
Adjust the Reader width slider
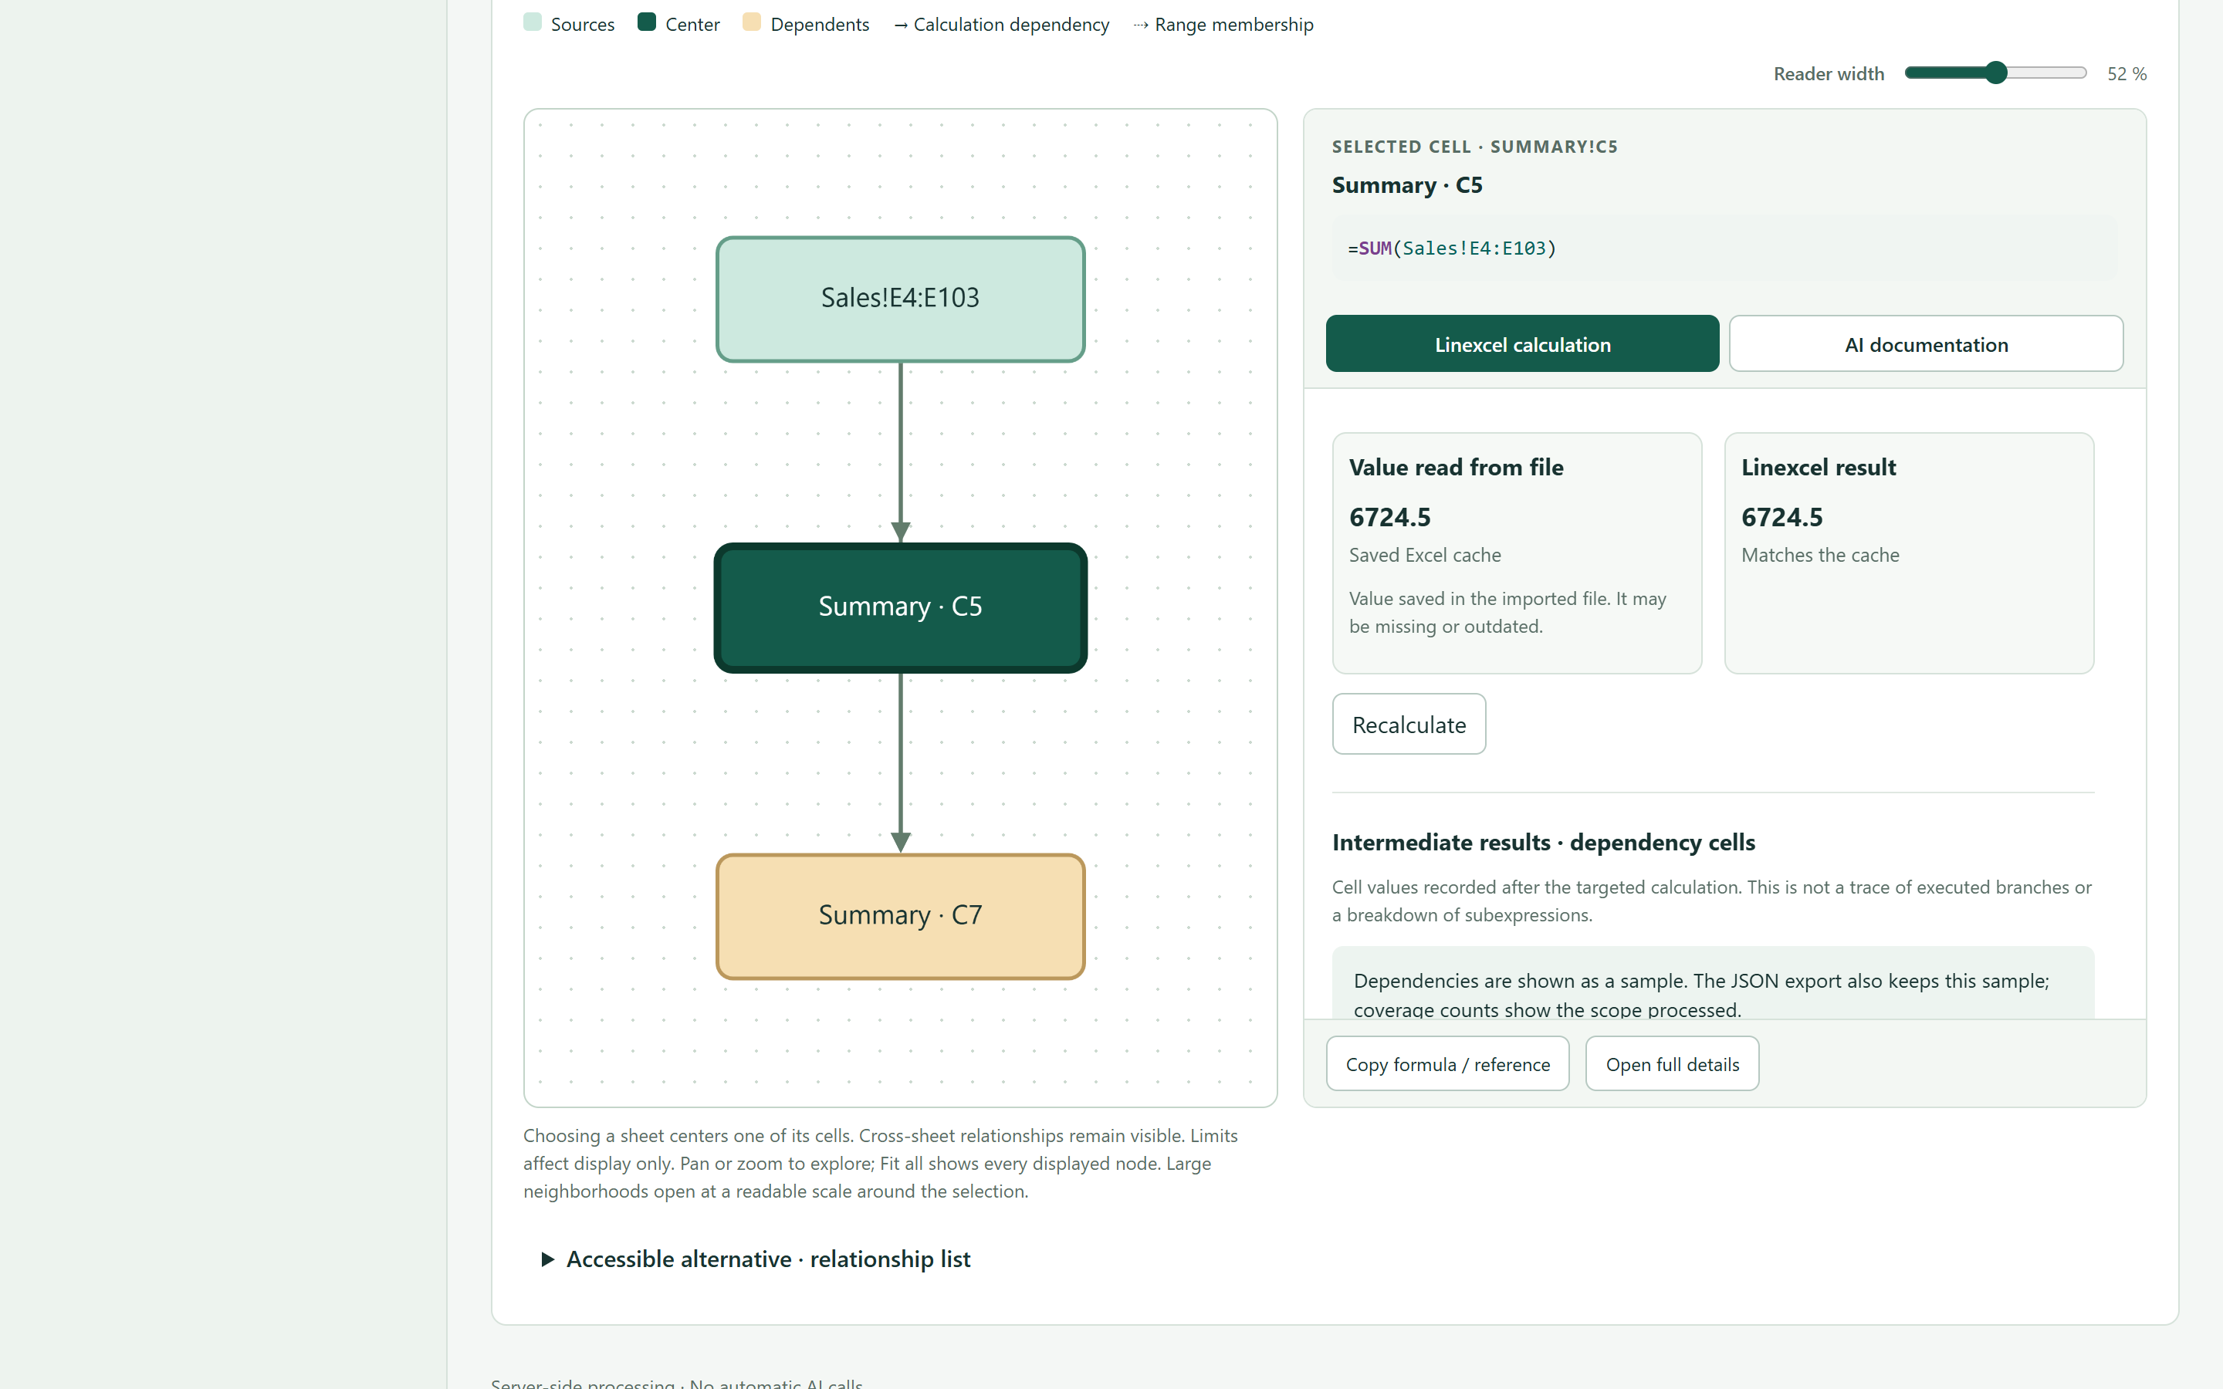pos(1995,73)
